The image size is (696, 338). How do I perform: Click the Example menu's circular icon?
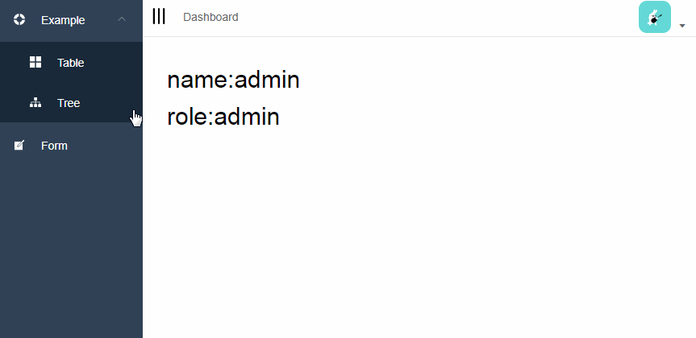[19, 19]
